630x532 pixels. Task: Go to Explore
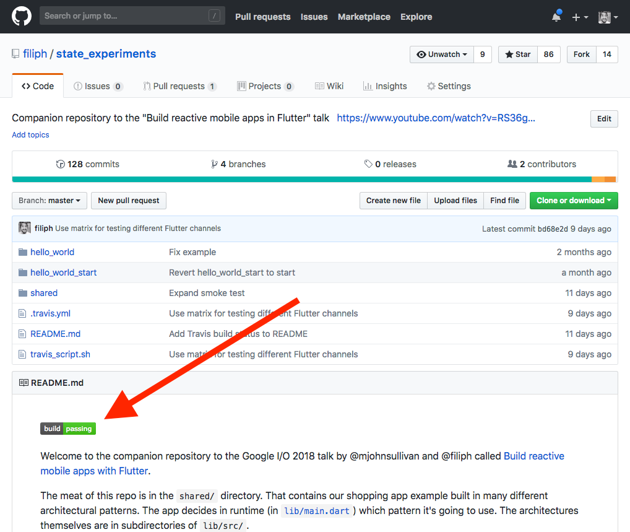point(416,17)
